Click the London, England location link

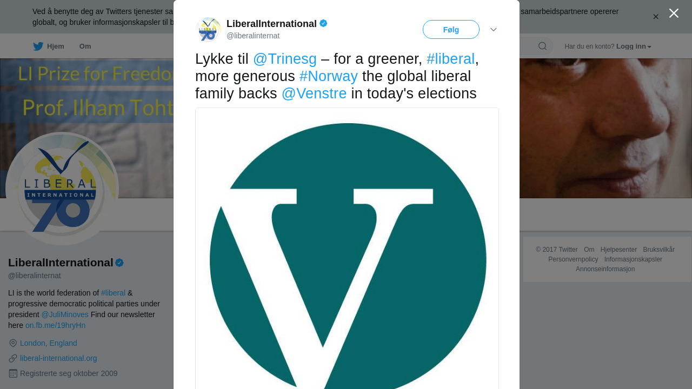click(49, 343)
